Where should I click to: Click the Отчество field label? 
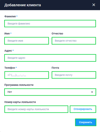(x=57, y=33)
